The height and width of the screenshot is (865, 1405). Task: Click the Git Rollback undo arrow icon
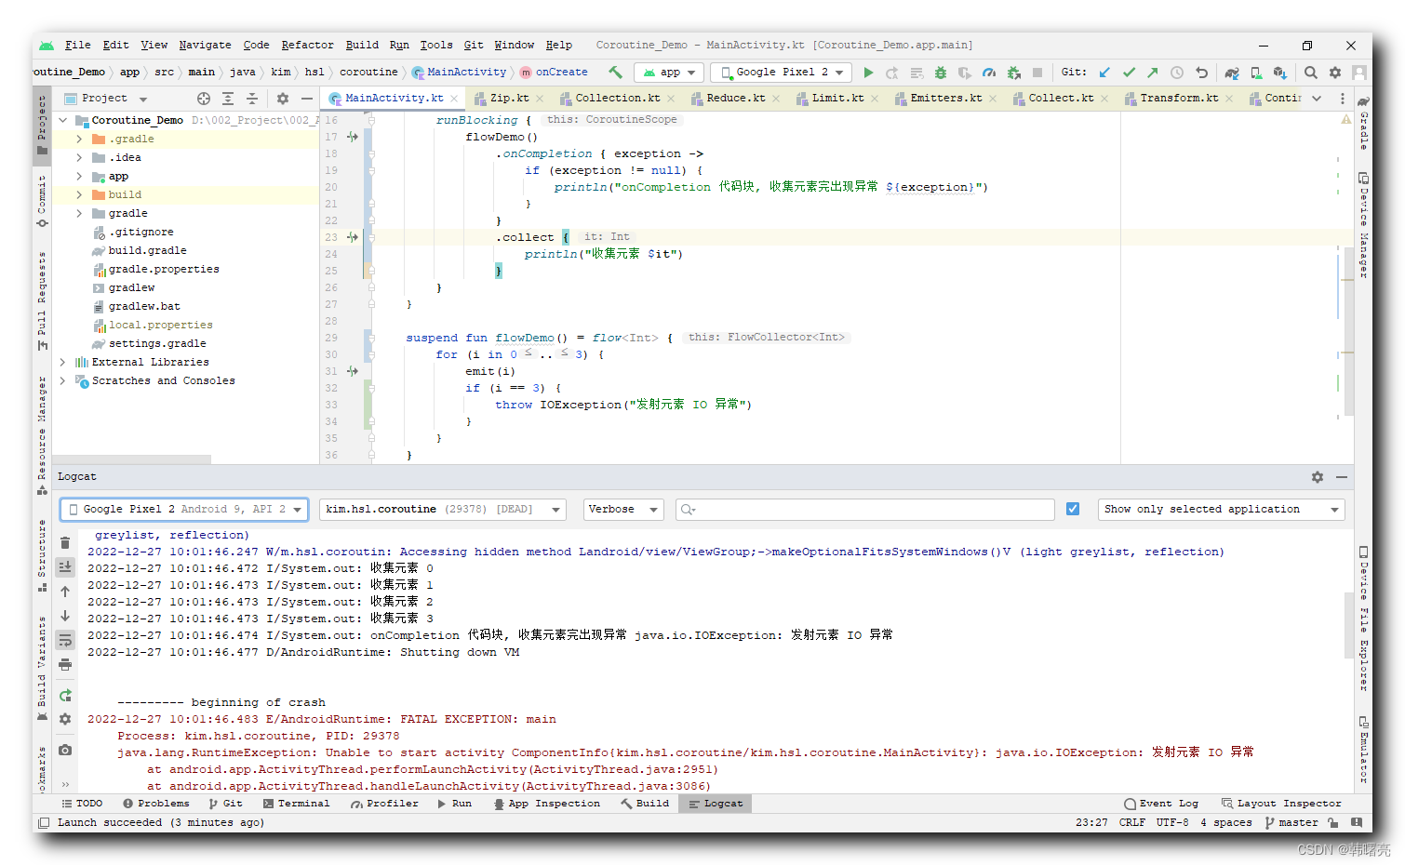coord(1201,73)
